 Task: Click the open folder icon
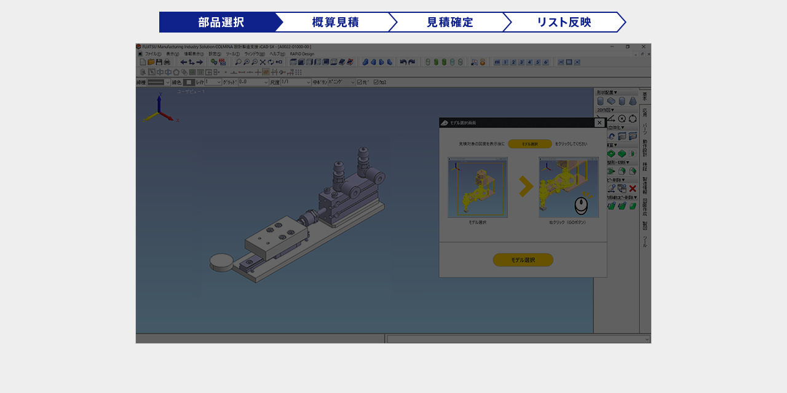click(x=151, y=62)
